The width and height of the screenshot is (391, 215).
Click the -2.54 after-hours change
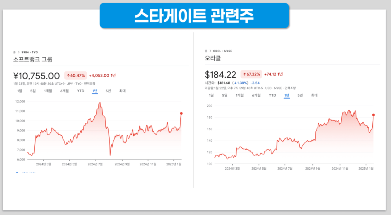tap(255, 83)
